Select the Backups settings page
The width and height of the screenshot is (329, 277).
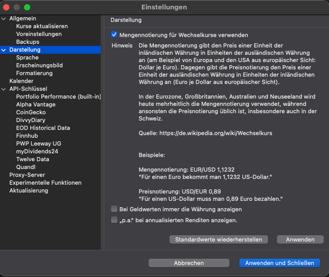[28, 42]
